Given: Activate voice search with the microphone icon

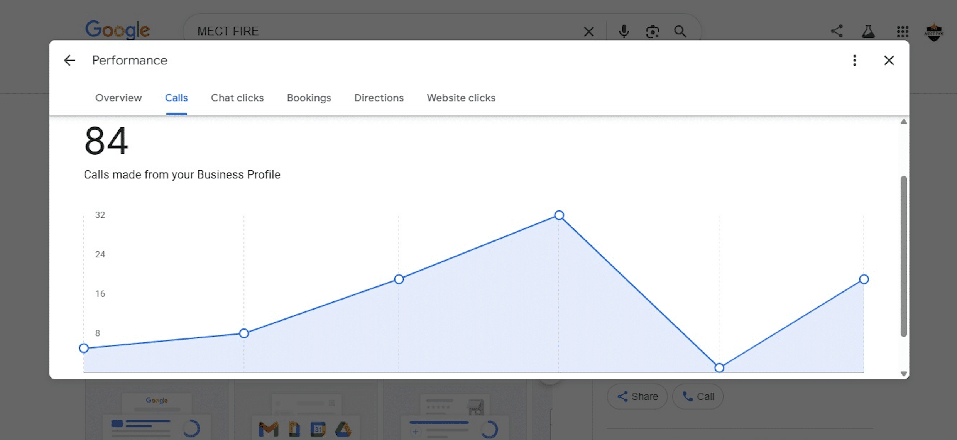Looking at the screenshot, I should (624, 31).
